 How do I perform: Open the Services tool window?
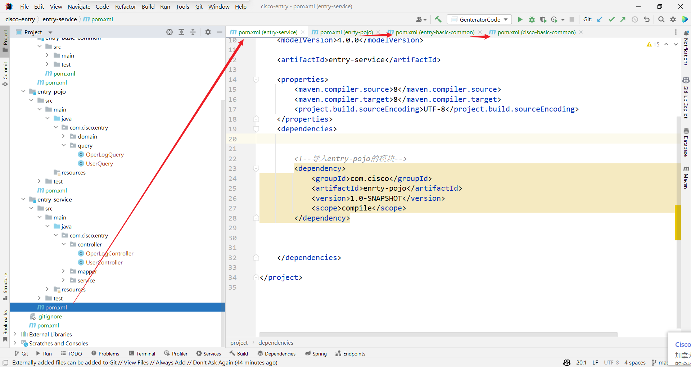pos(209,354)
